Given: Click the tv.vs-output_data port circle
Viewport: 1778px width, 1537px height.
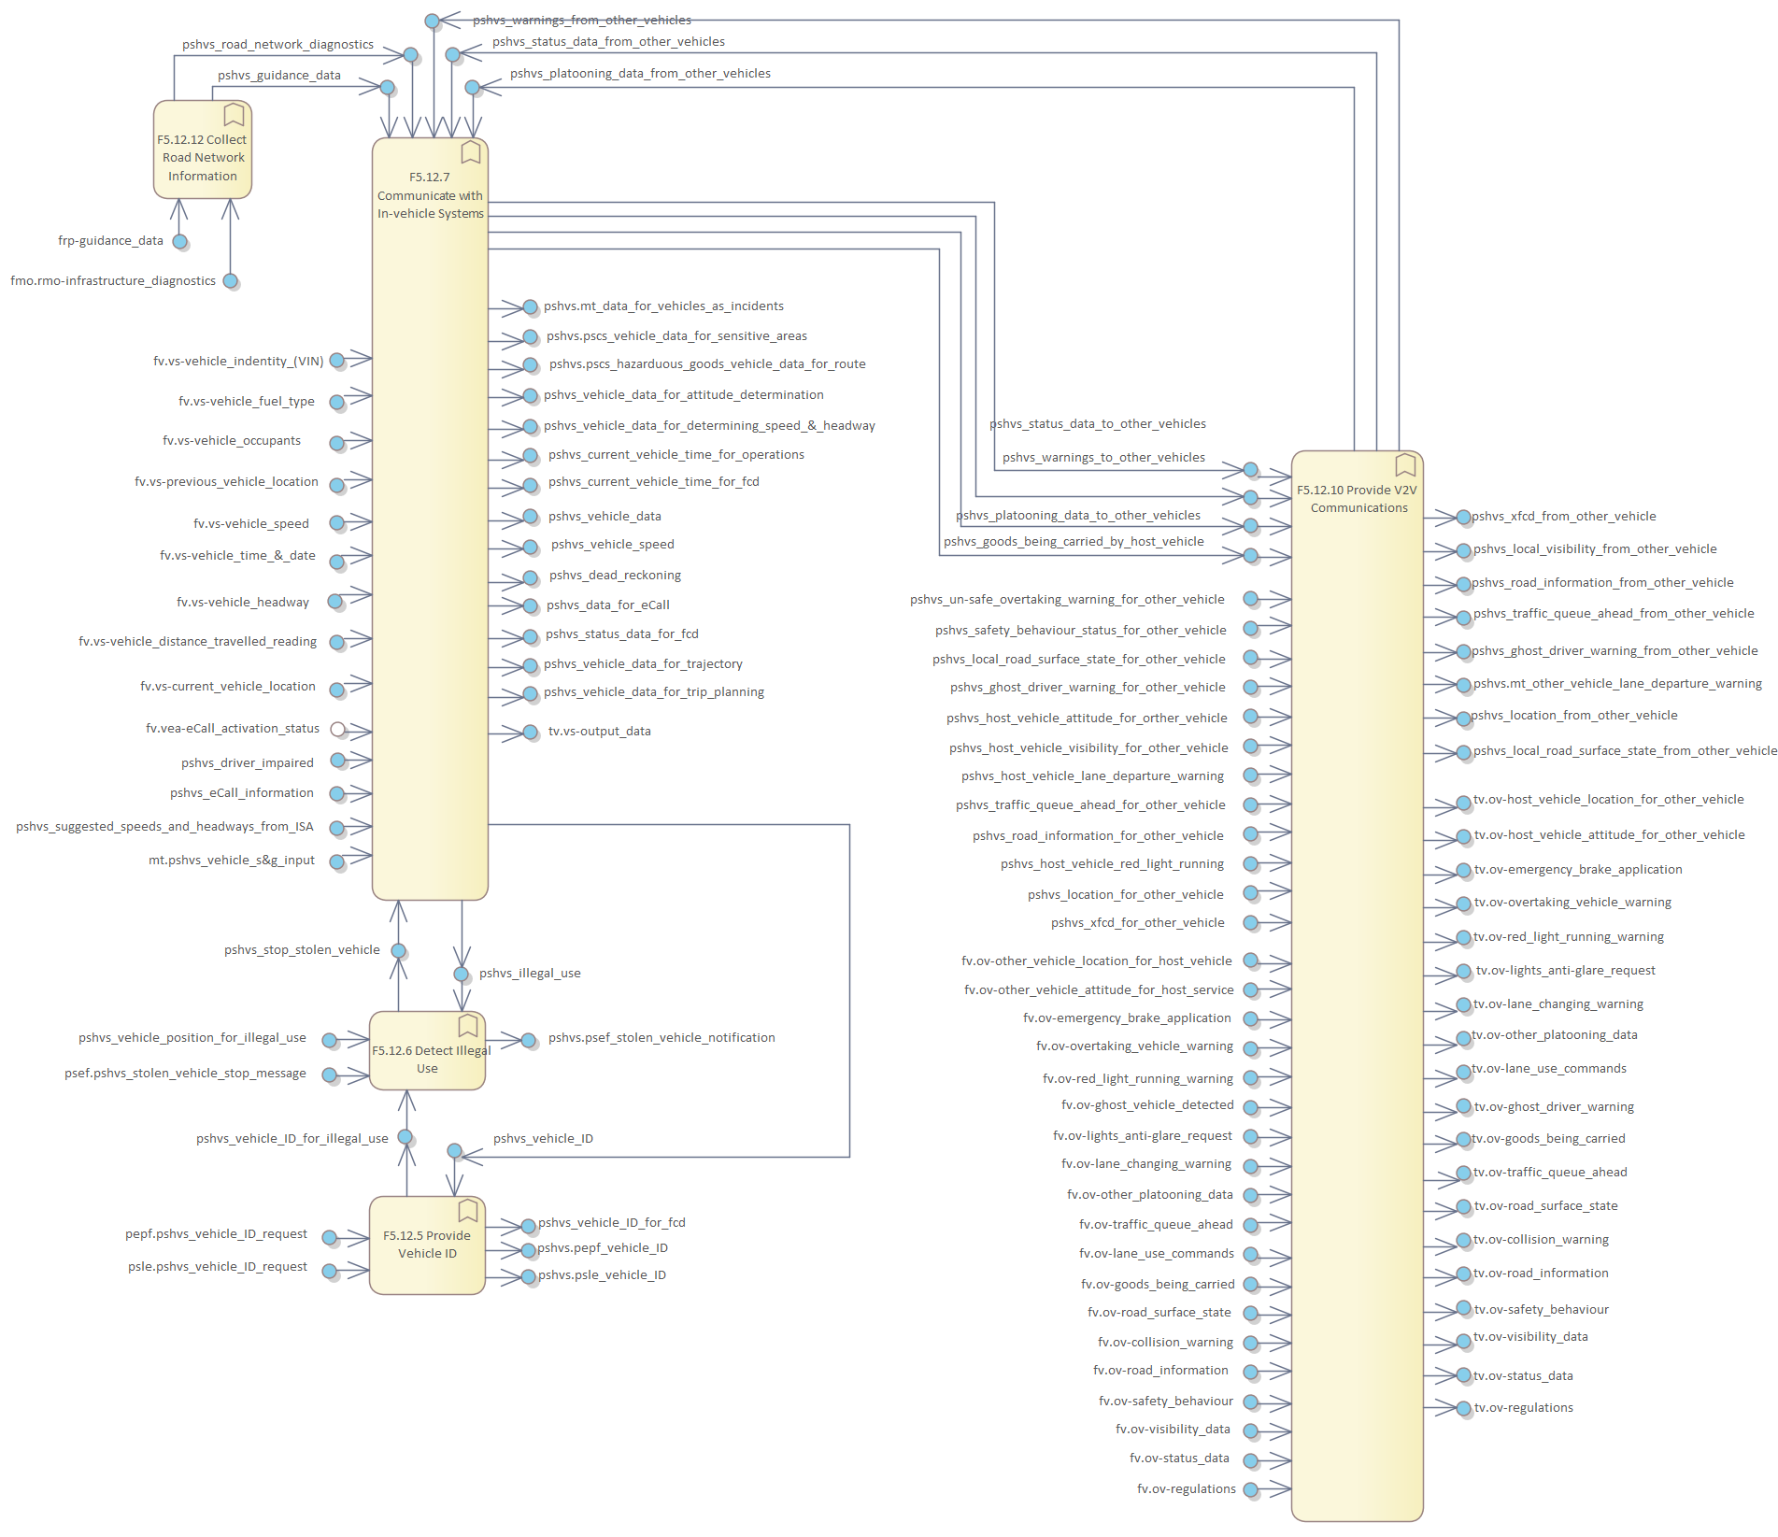Looking at the screenshot, I should tap(530, 732).
